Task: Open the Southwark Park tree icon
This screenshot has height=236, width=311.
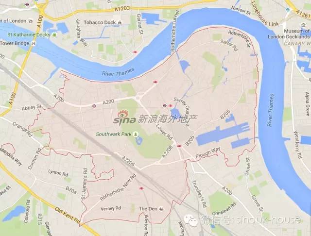Action: 136,135
